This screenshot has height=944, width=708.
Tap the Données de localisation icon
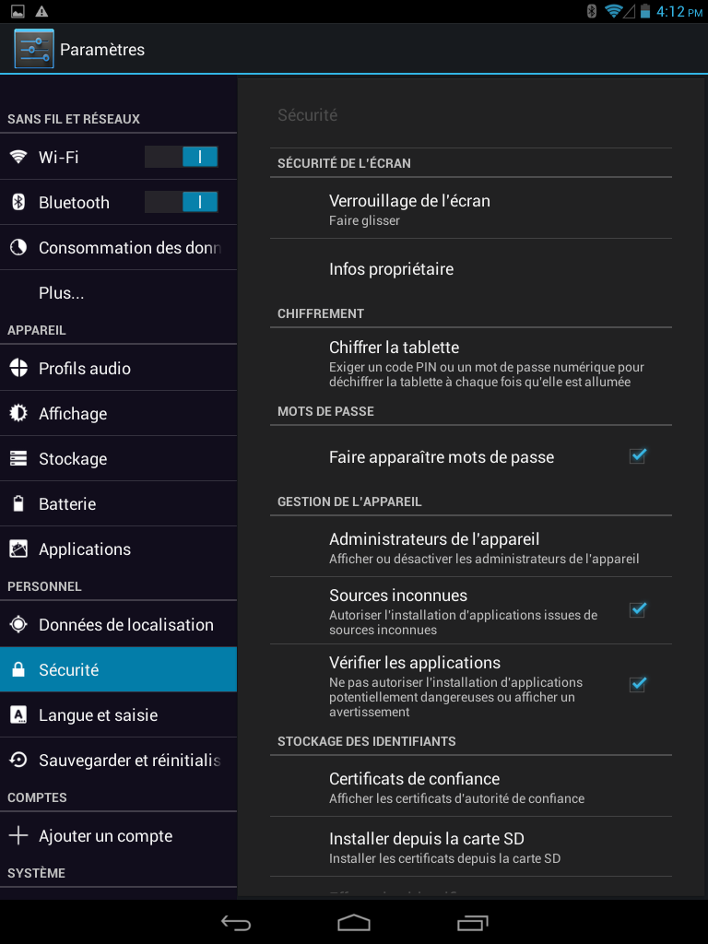coord(18,624)
